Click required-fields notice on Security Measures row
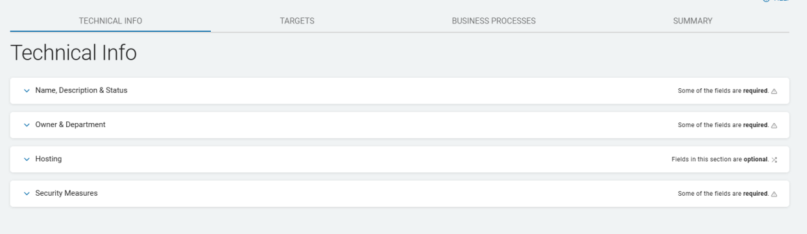This screenshot has height=234, width=807. 723,194
